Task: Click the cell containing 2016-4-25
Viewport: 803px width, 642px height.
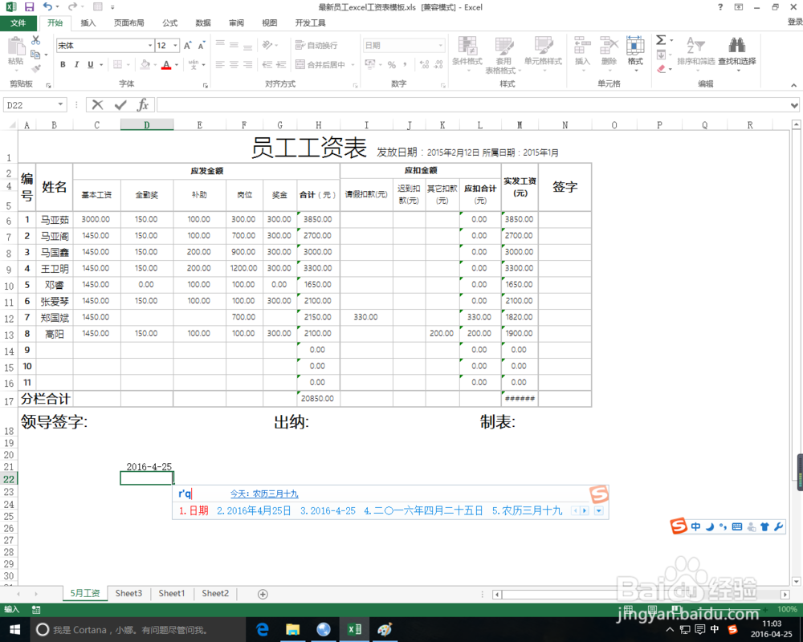Action: click(x=147, y=466)
